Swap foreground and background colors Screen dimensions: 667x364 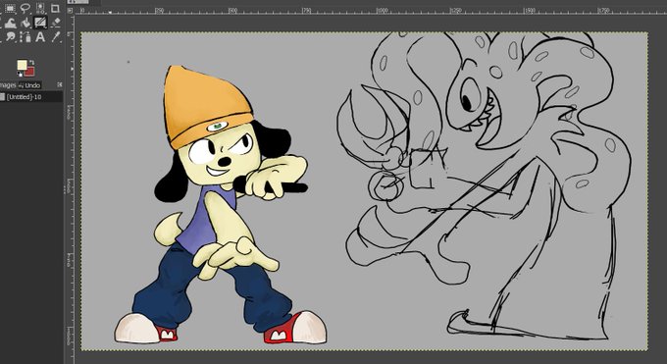32,63
